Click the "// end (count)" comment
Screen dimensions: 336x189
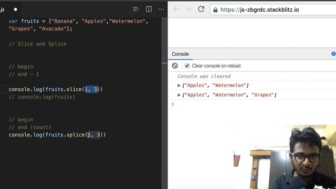(30, 127)
